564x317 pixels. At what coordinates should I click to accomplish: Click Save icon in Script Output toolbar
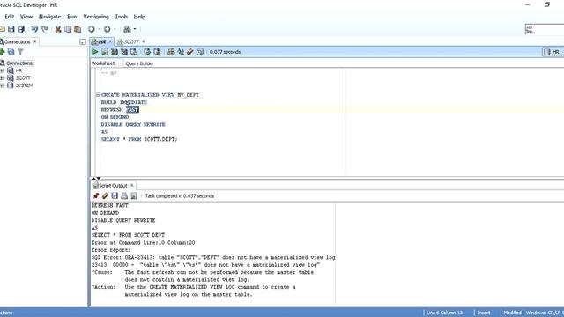115,195
